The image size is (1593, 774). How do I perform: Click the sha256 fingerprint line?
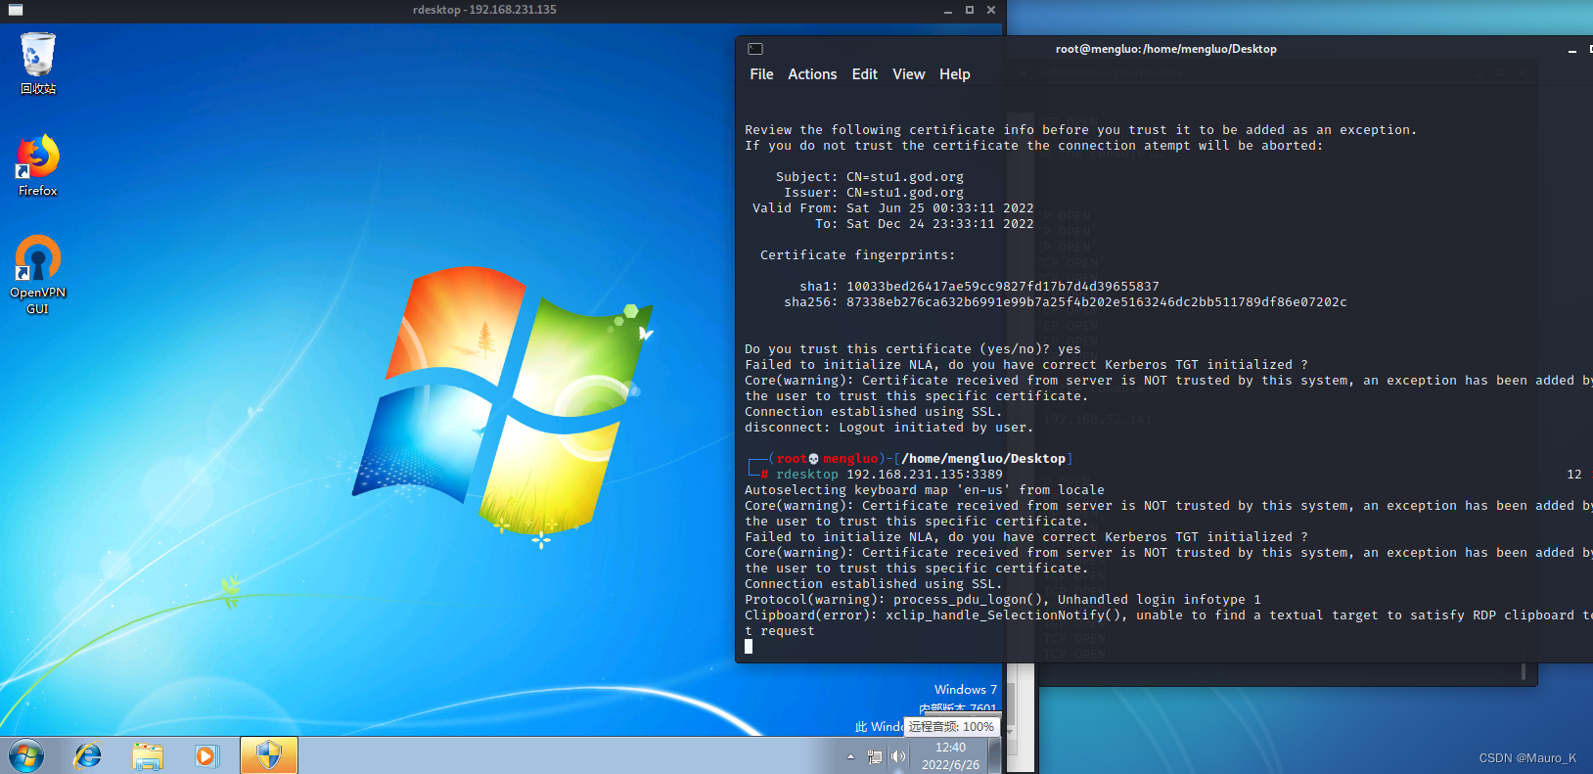pos(1066,302)
